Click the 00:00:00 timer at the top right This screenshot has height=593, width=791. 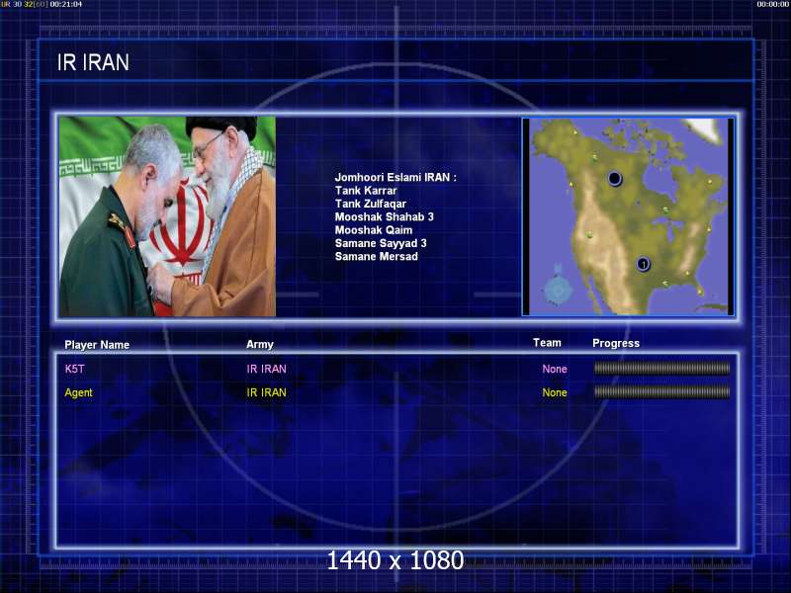pos(773,4)
